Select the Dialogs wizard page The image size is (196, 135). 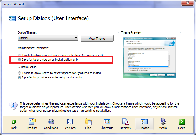144,124
